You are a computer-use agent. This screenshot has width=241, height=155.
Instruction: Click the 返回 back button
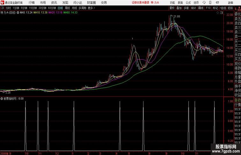pos(230,8)
